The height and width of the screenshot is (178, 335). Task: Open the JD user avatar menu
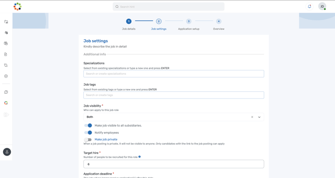tap(322, 6)
